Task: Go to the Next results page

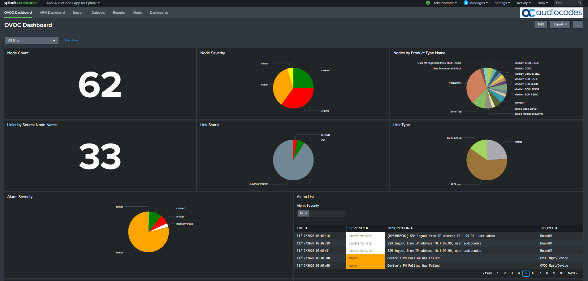Action: (573, 273)
